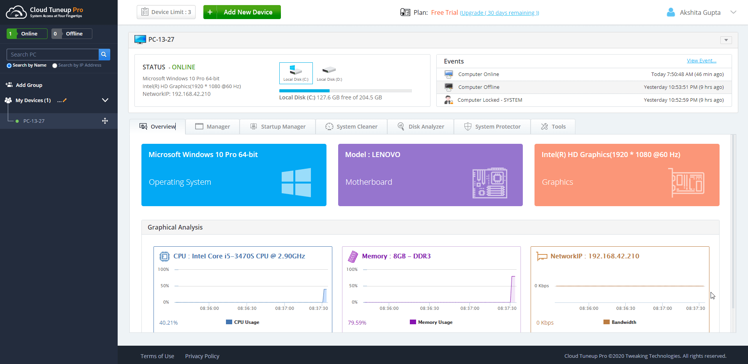Select the Search by IP Address radio button
Image resolution: width=748 pixels, height=364 pixels.
[x=55, y=65]
